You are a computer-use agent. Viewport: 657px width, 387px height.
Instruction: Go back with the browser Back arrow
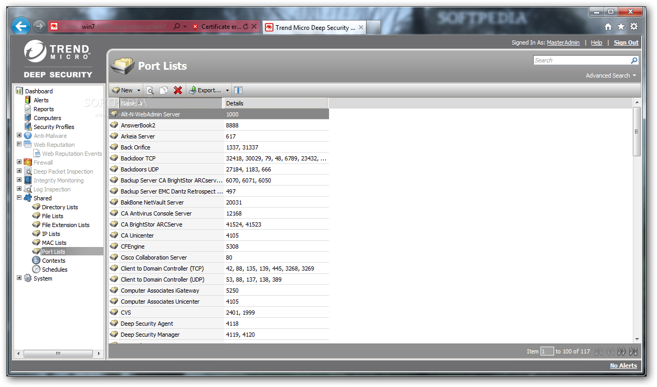(20, 25)
